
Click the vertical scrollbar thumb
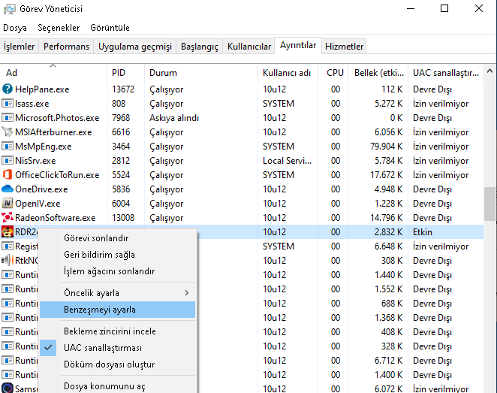coord(490,204)
